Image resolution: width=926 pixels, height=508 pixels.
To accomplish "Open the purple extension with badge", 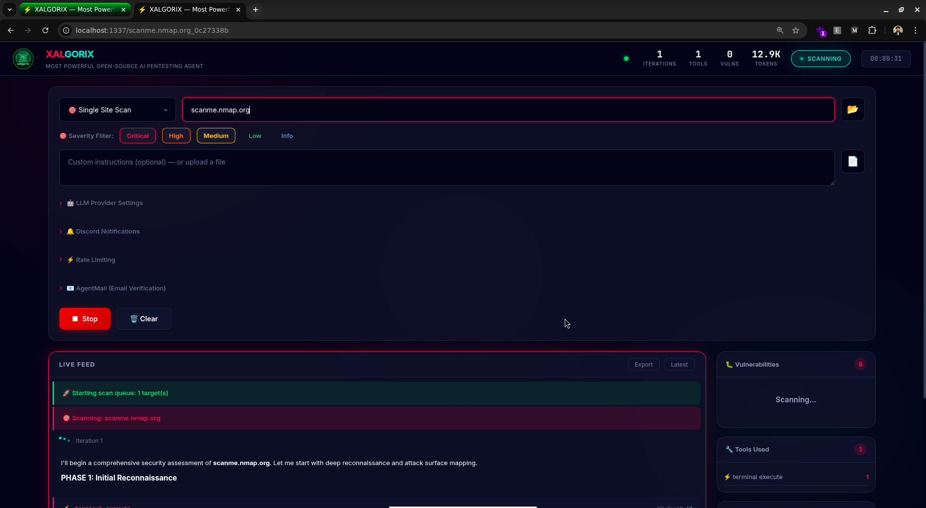I will (820, 31).
